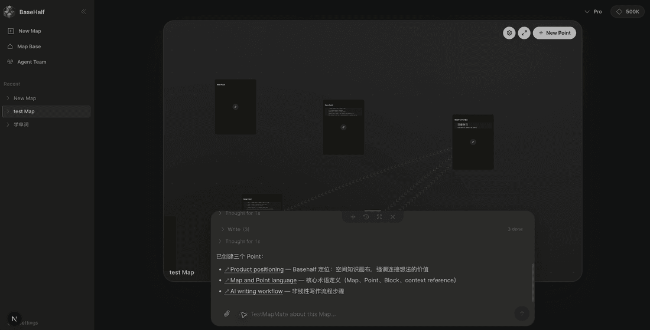Click the BaseHalf logo icon

[x=9, y=12]
